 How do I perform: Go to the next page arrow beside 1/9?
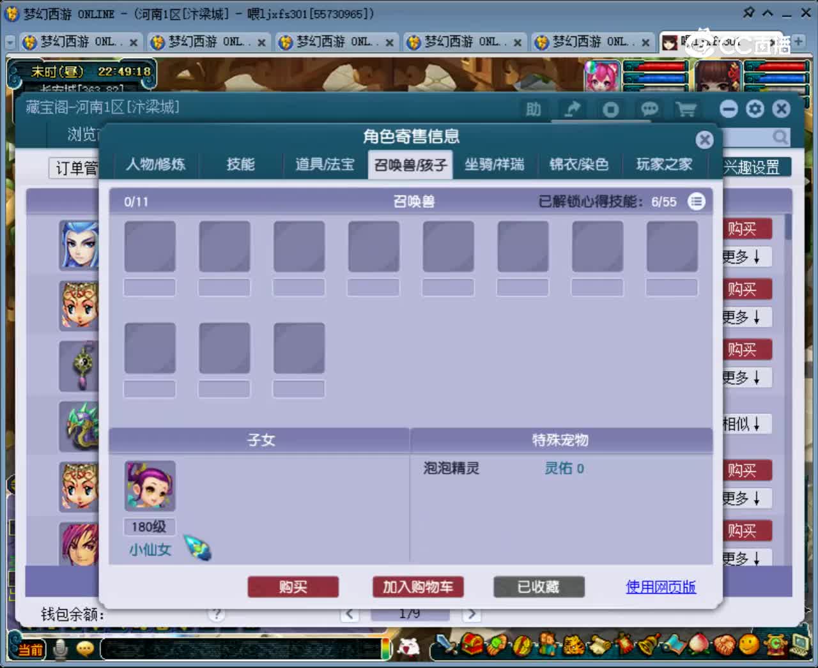pyautogui.click(x=471, y=614)
